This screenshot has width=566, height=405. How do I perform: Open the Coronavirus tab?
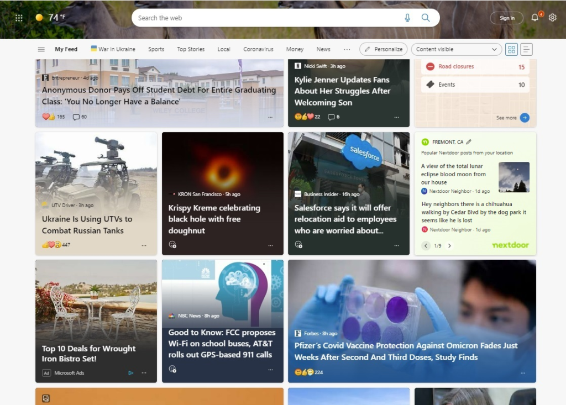(258, 50)
